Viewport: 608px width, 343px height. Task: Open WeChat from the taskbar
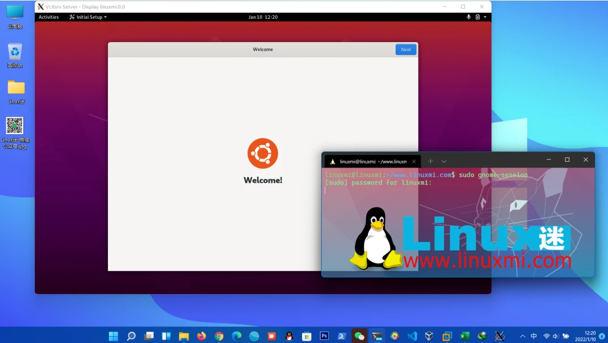pyautogui.click(x=359, y=336)
